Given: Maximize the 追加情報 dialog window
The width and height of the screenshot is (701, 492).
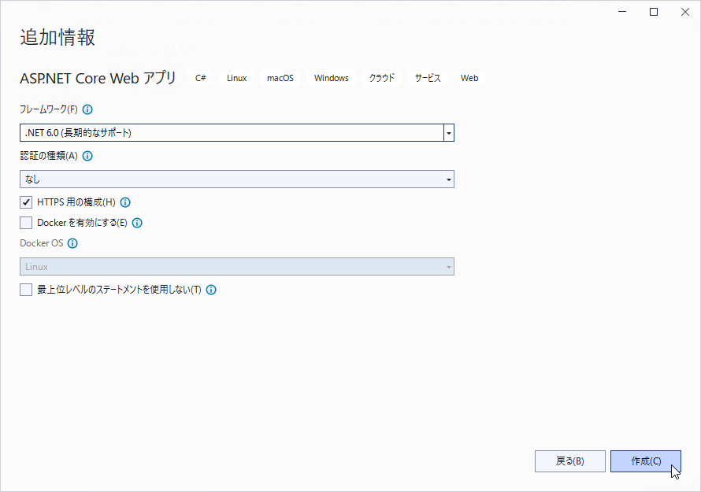Looking at the screenshot, I should [x=654, y=12].
